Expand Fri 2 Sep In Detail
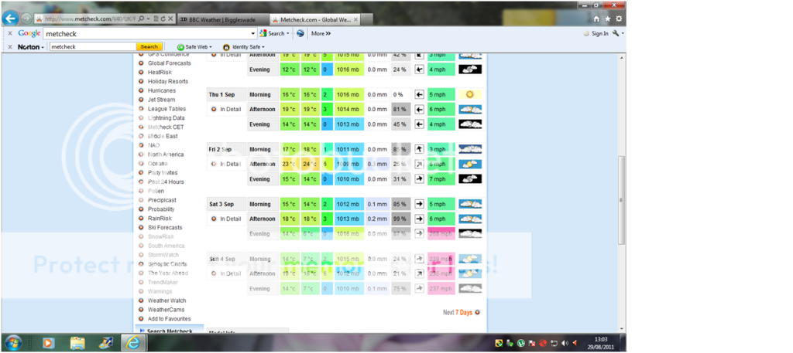 [227, 164]
